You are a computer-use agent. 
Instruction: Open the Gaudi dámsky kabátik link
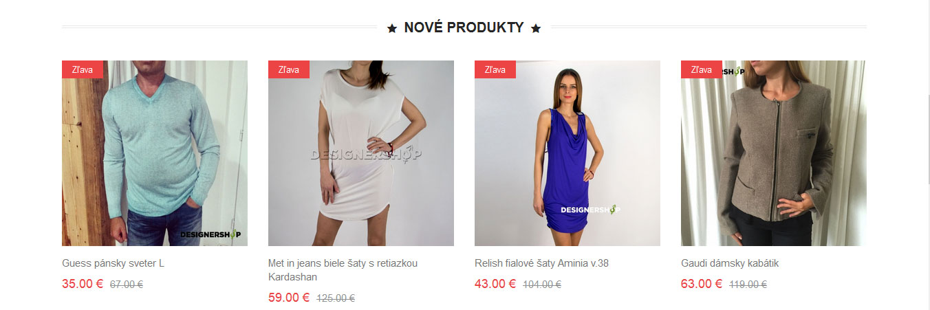point(730,263)
